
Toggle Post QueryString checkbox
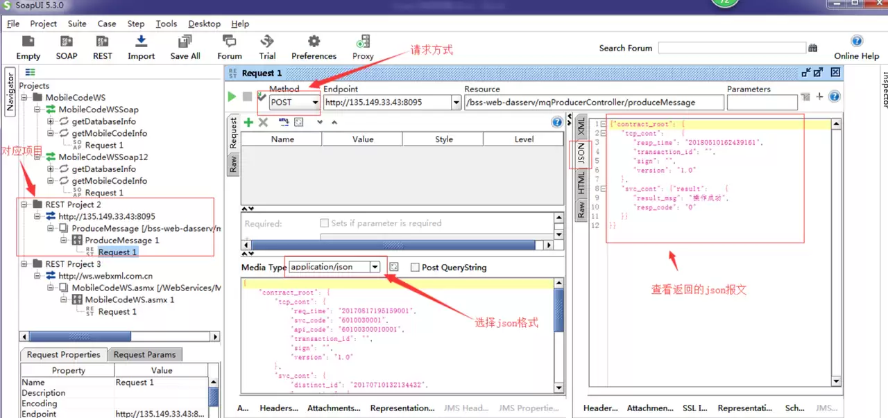pyautogui.click(x=415, y=267)
